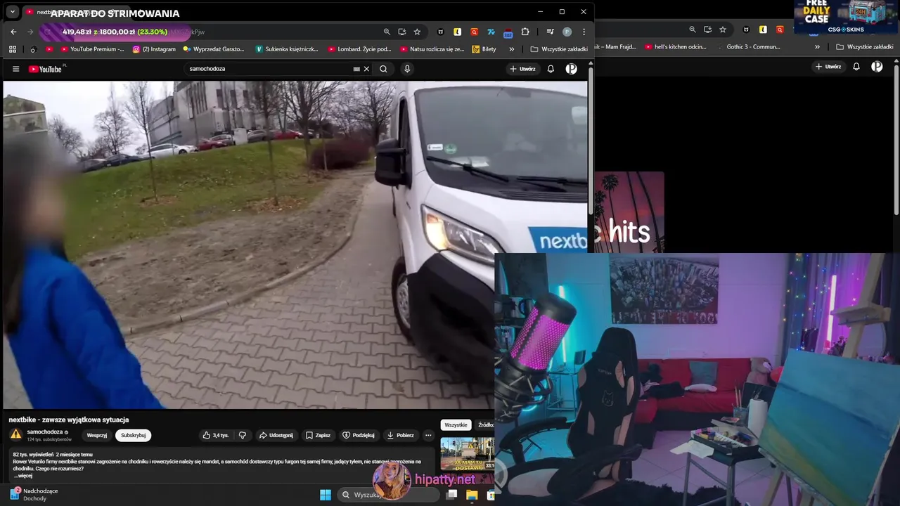Open the samochodoza channel avatar
900x506 pixels.
(x=15, y=434)
